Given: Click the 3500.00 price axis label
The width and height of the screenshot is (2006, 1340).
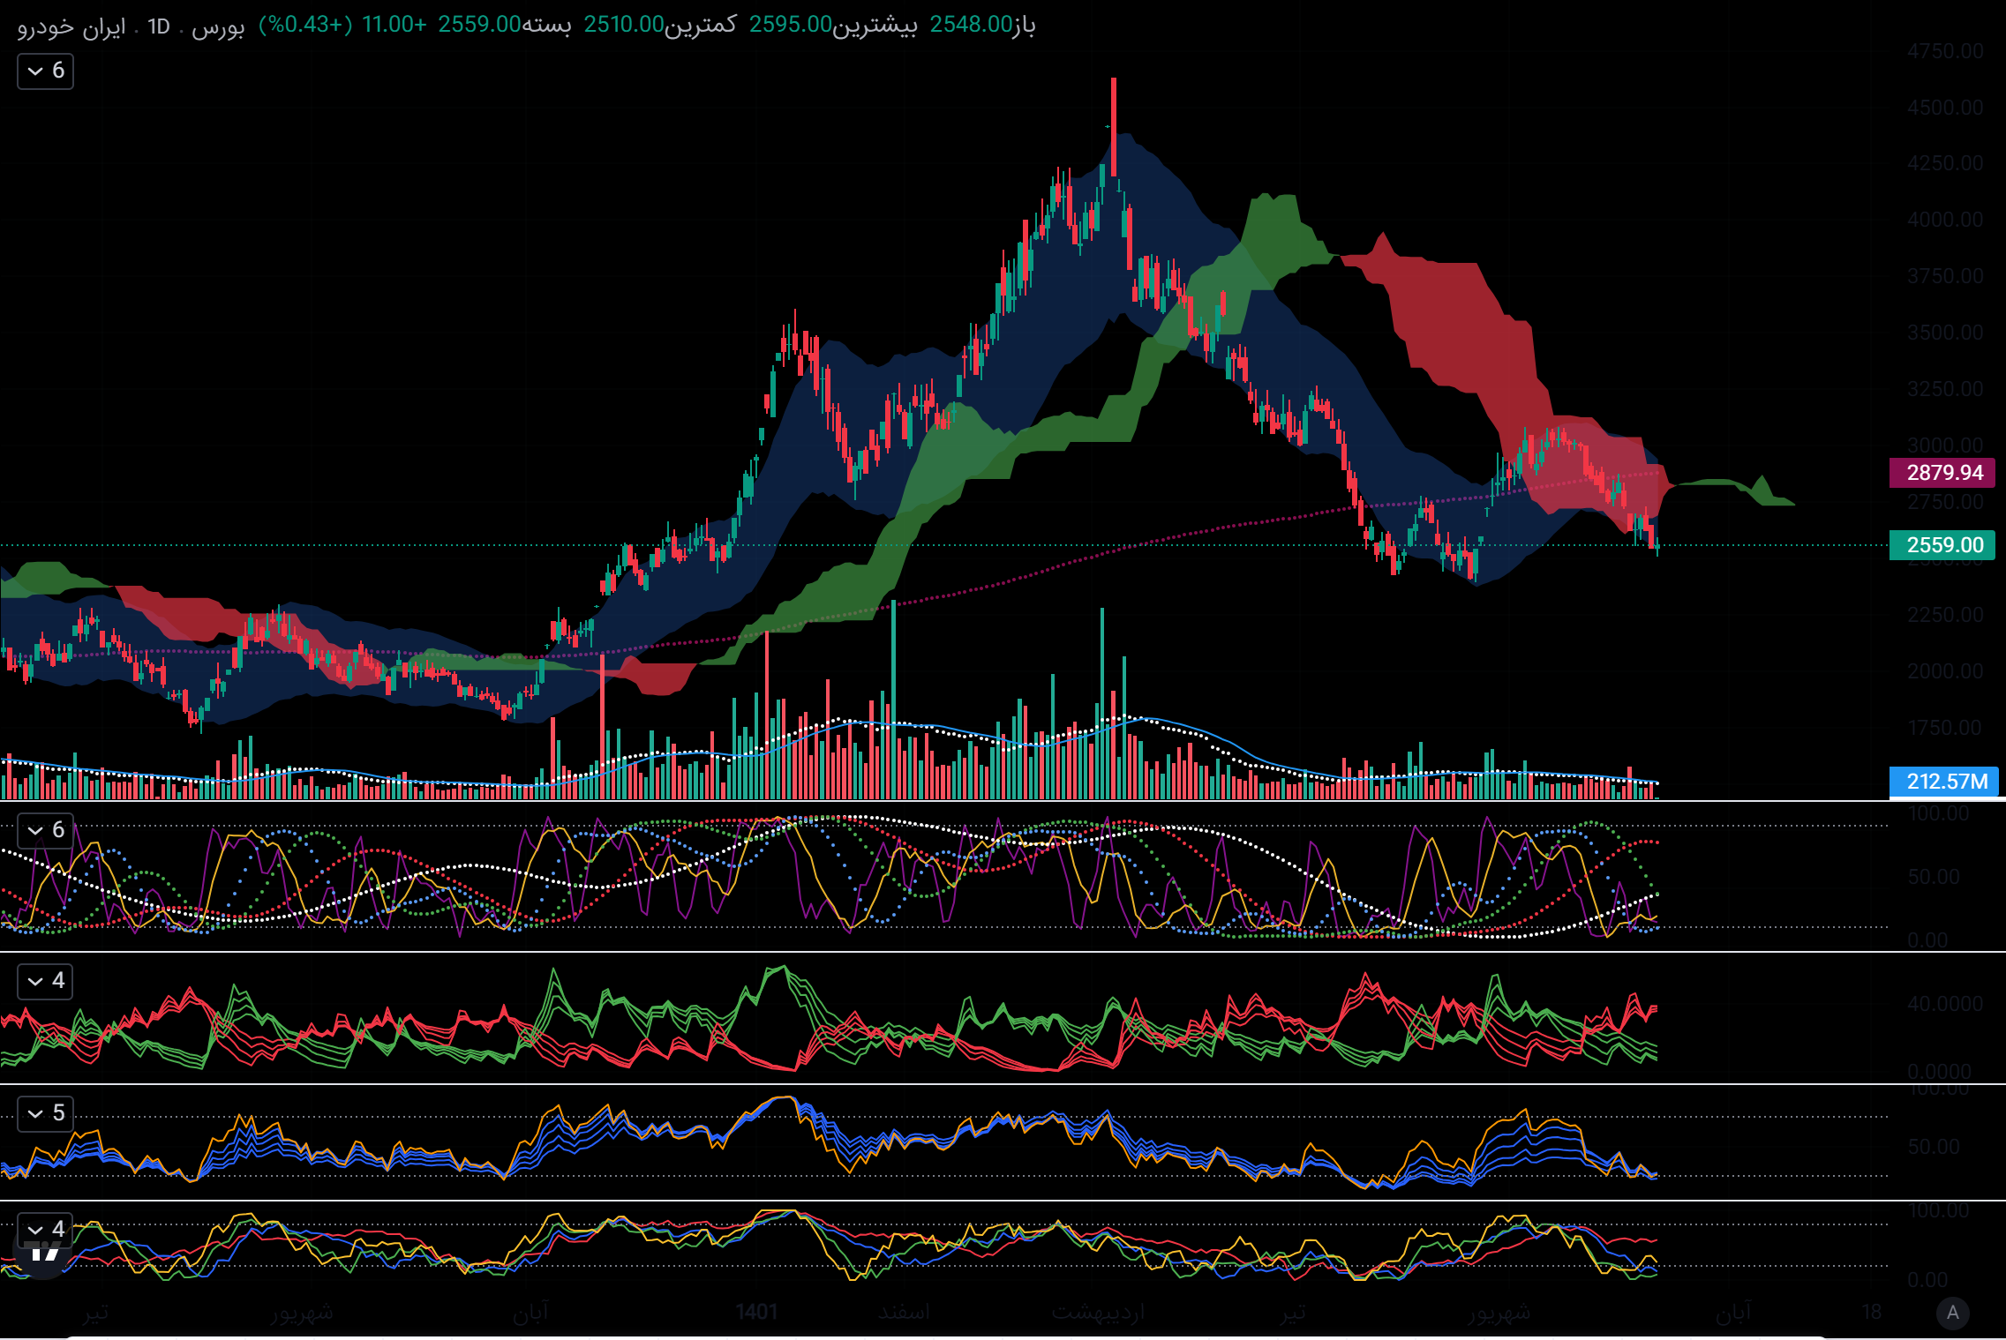Looking at the screenshot, I should [x=1945, y=333].
